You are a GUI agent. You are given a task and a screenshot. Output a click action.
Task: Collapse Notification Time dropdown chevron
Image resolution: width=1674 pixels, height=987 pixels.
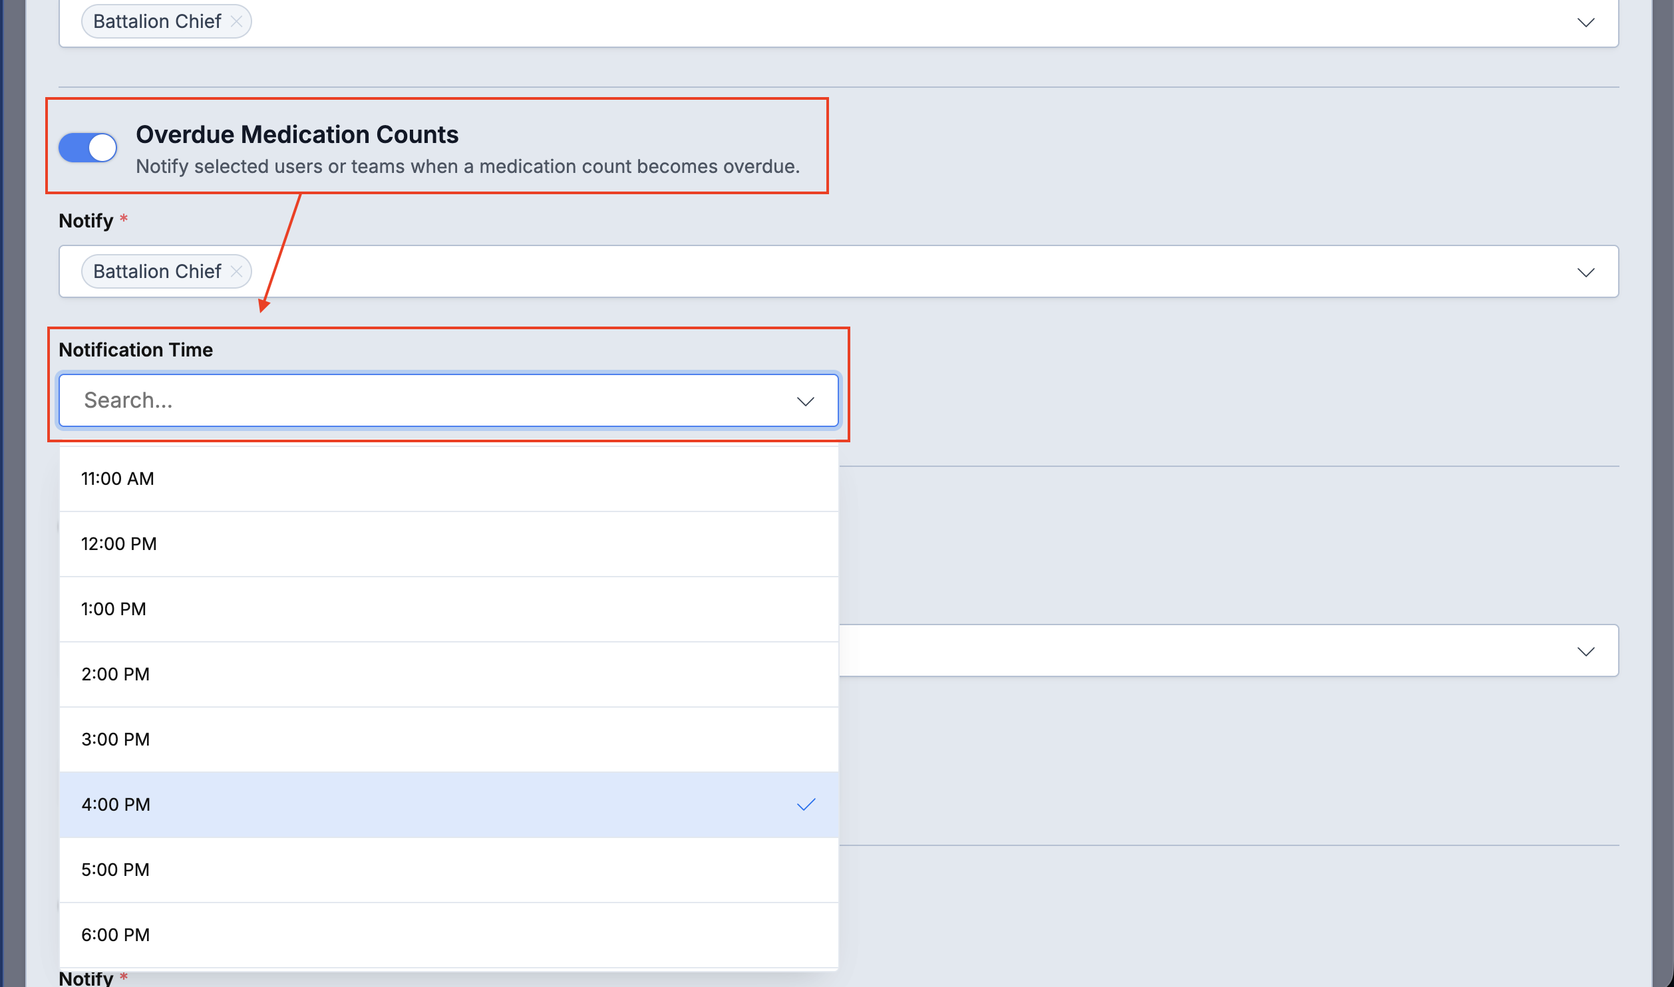coord(806,401)
